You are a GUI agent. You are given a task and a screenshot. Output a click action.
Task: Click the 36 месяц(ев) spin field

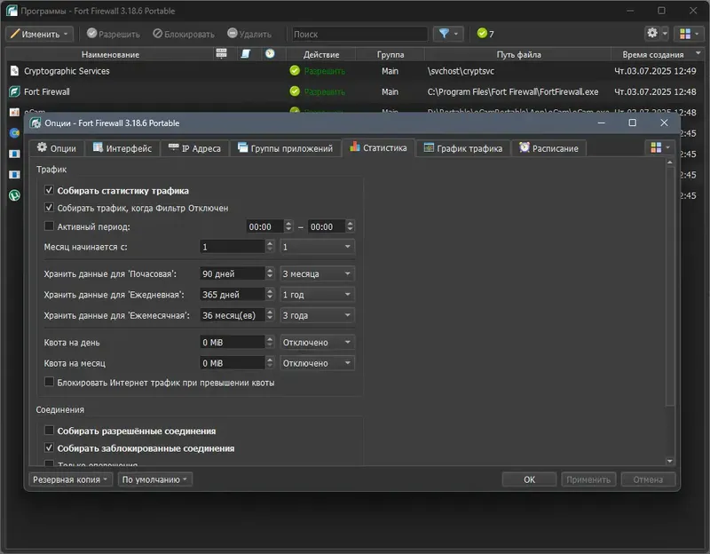233,315
